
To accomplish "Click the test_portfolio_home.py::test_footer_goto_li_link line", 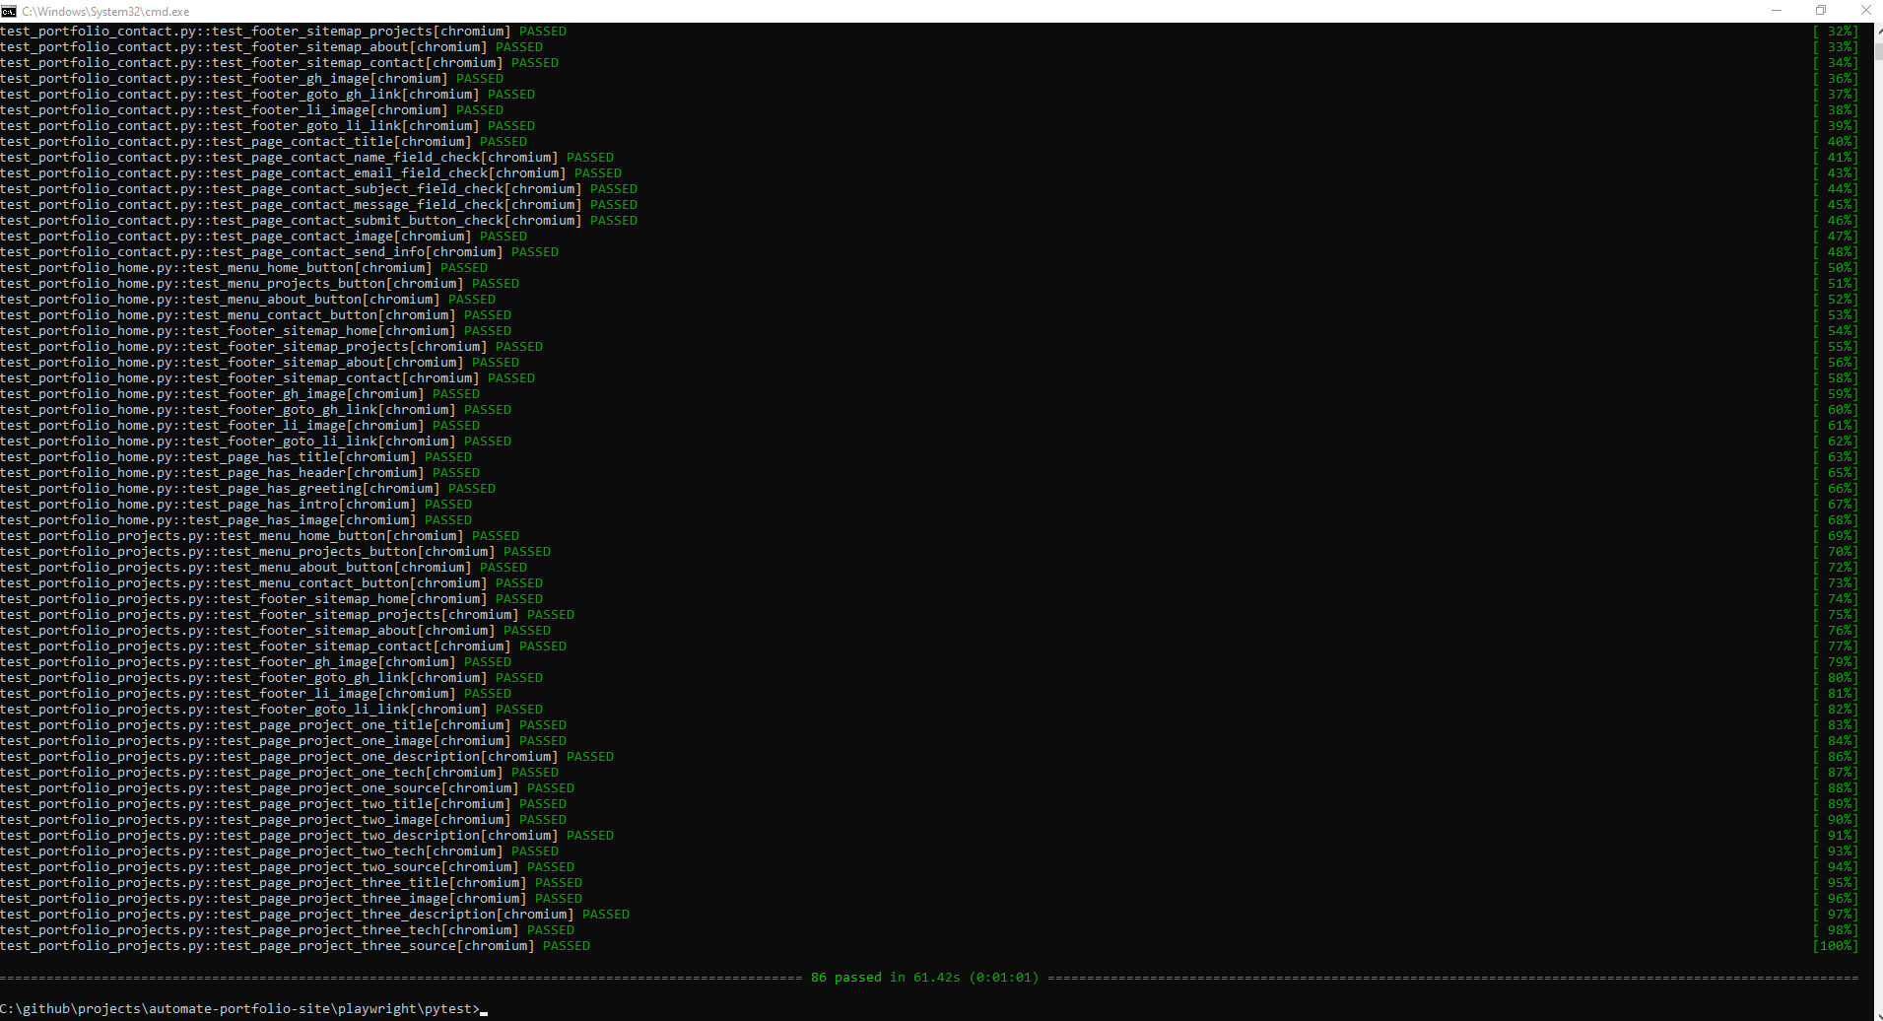I will (255, 442).
